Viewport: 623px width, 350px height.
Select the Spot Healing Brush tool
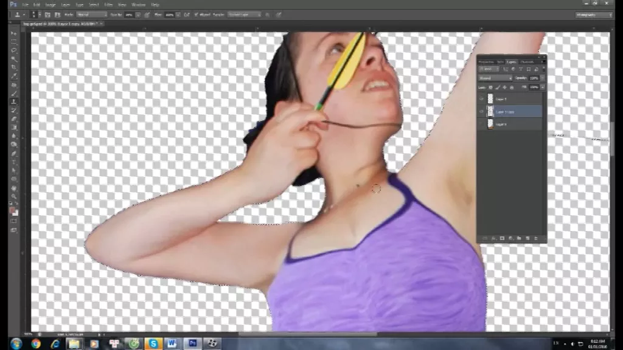point(14,84)
